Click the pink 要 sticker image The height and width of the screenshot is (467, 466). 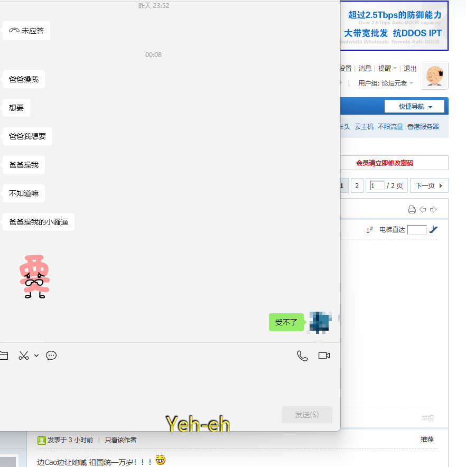point(34,276)
